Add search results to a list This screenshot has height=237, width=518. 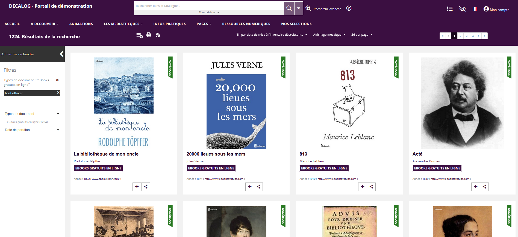(x=139, y=35)
